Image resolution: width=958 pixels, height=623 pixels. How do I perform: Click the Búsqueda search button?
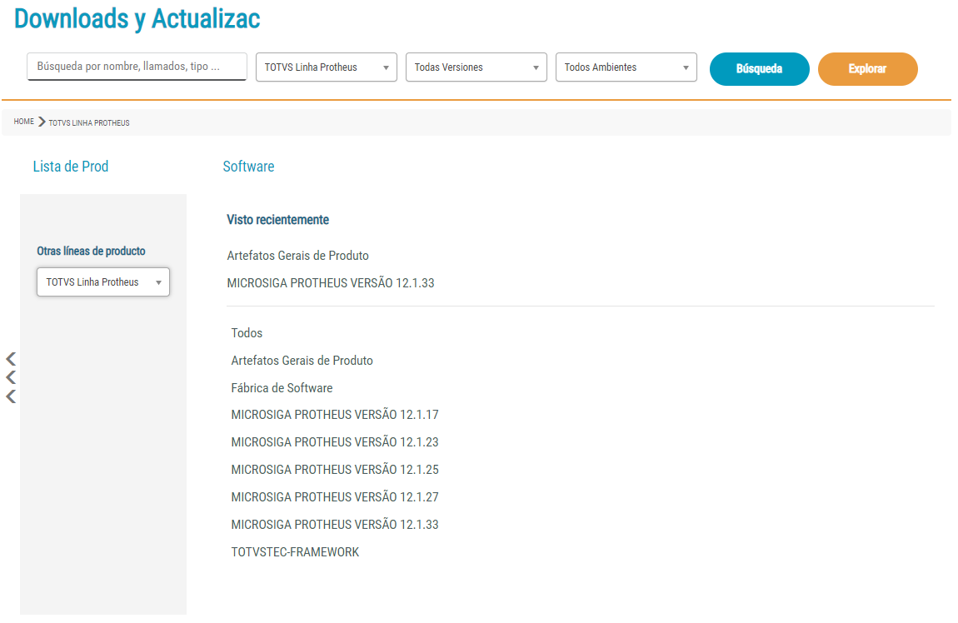point(759,69)
